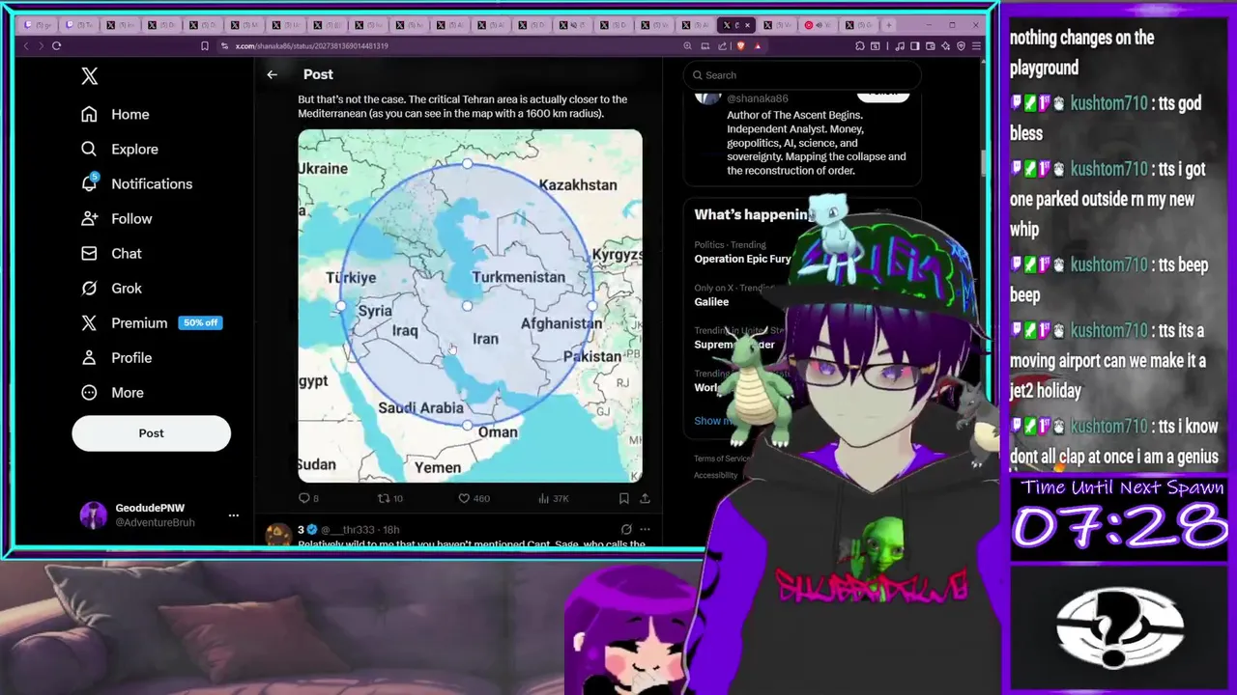1237x695 pixels.
Task: Open account menu dots beside GeodudePNW
Action: tap(233, 515)
